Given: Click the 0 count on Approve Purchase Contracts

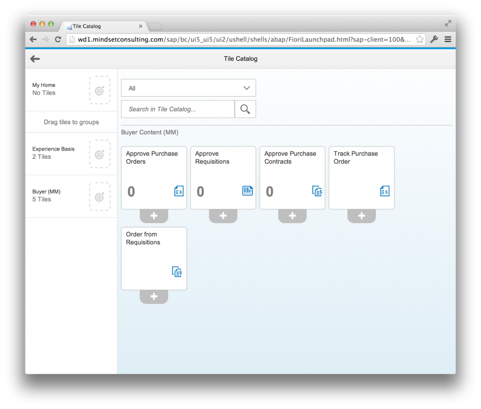Looking at the screenshot, I should pos(270,192).
